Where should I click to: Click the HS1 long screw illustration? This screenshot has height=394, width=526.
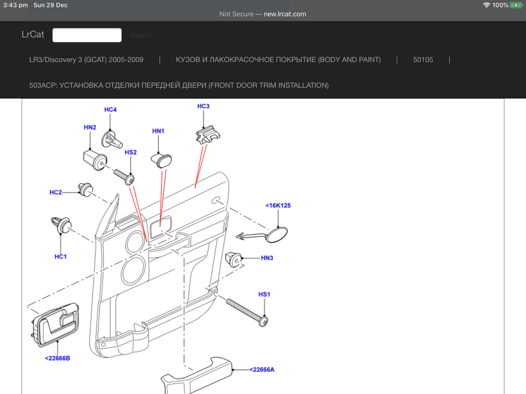(247, 313)
